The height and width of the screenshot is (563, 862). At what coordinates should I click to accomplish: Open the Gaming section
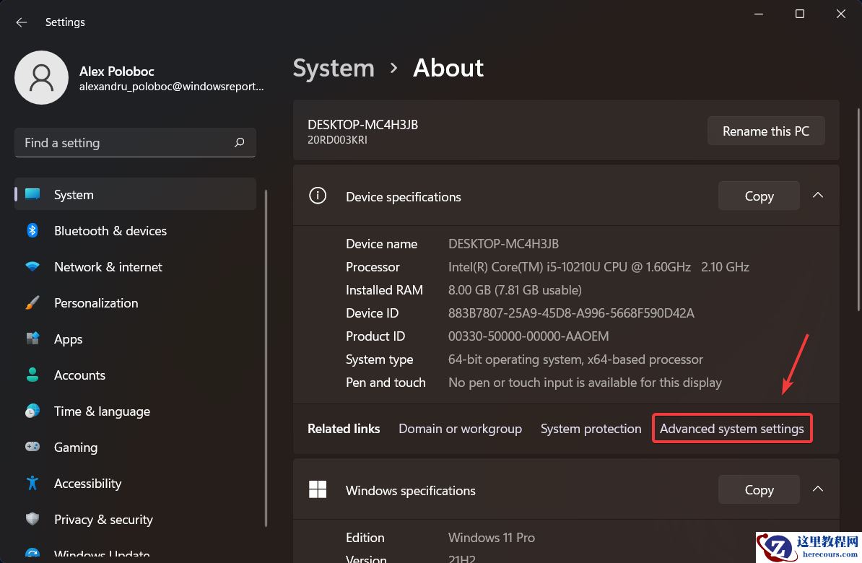pyautogui.click(x=75, y=447)
